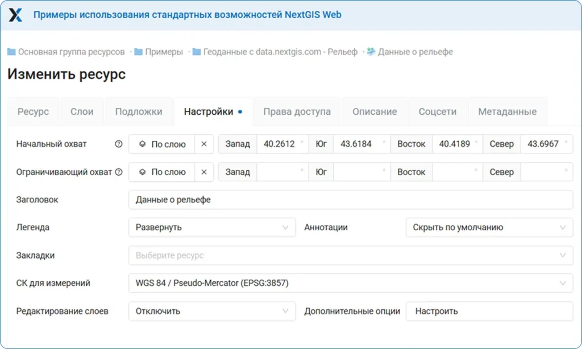Open the Редактирование слоев dropdown set to Отключить
This screenshot has height=349, width=582.
tap(212, 311)
